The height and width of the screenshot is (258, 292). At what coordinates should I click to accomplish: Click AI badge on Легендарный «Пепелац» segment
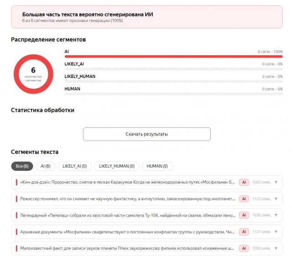click(244, 215)
